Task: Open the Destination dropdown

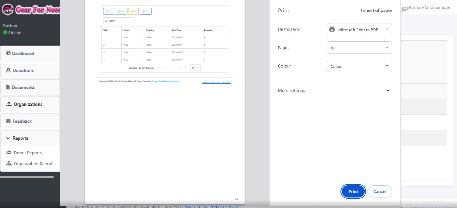Action: tap(359, 29)
